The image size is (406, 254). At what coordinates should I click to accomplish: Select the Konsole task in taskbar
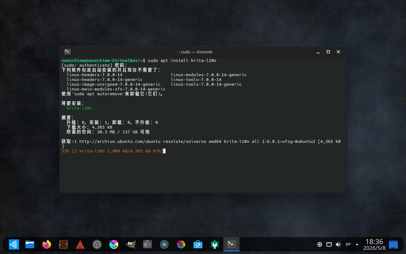(x=231, y=244)
